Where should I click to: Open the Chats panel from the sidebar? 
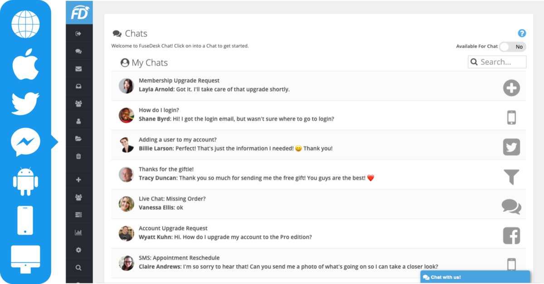point(79,51)
